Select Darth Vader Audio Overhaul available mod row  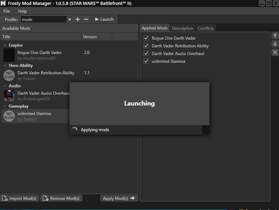tap(36, 96)
